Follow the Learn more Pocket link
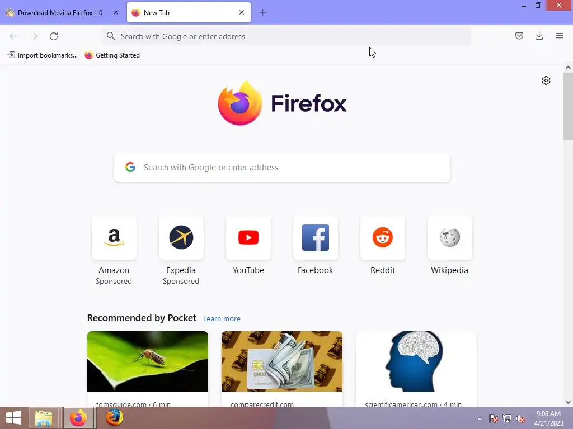The image size is (573, 429). click(x=222, y=319)
